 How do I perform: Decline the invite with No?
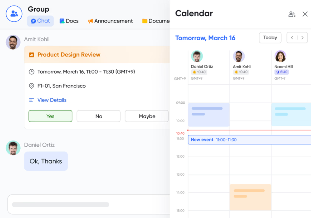[99, 116]
